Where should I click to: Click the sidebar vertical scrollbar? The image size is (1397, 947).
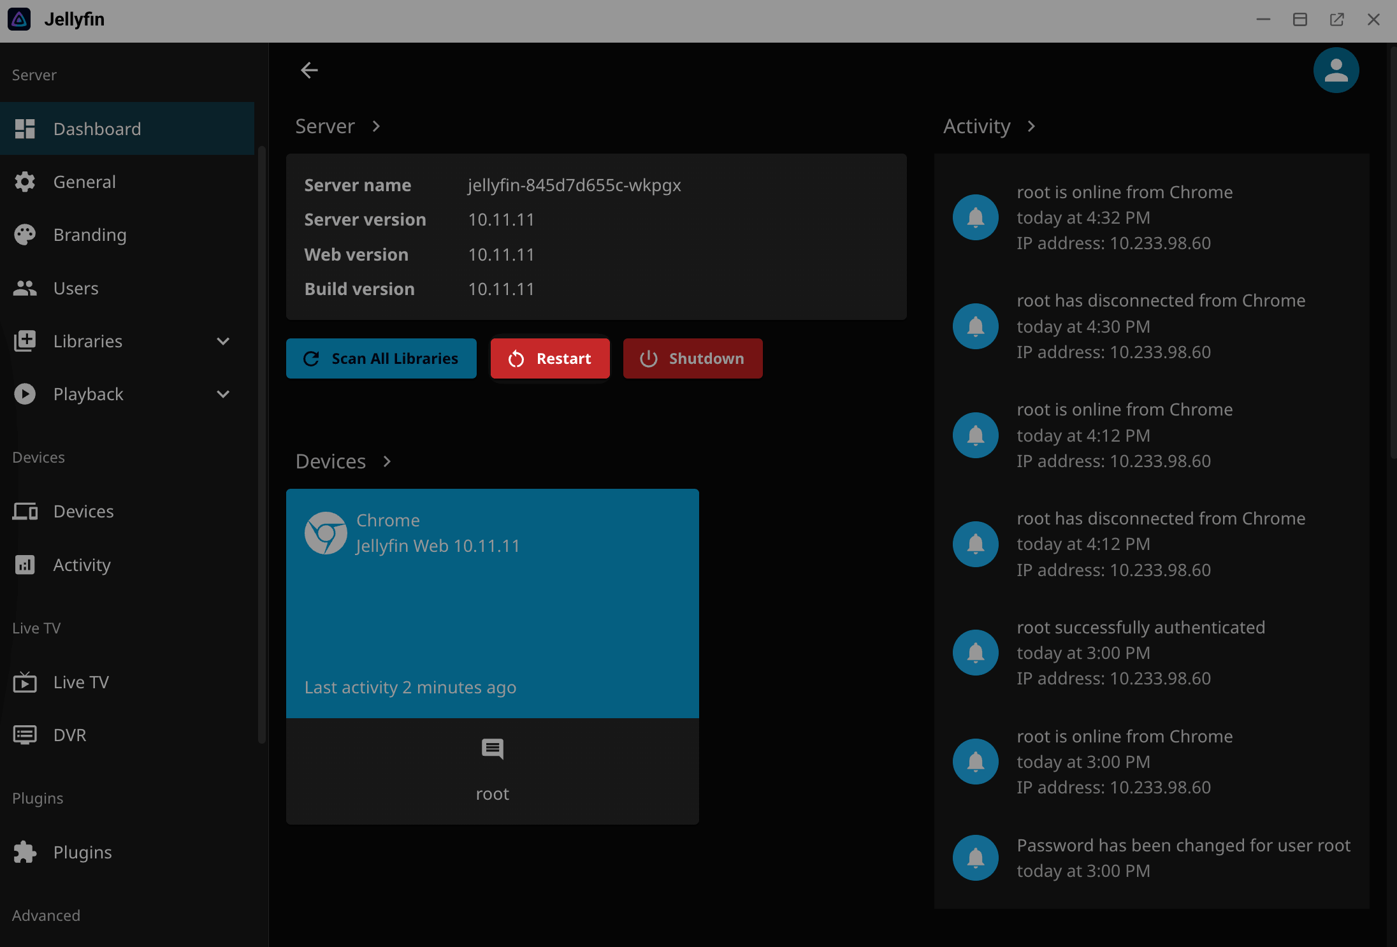261,444
